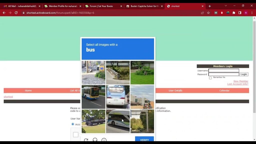This screenshot has height=144, width=256.
Task: Follow the Lost Account Info? link
Action: pos(238,84)
